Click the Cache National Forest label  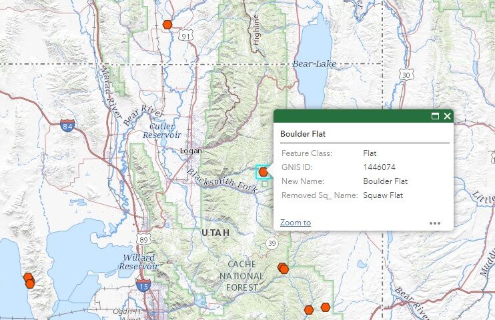tap(241, 276)
